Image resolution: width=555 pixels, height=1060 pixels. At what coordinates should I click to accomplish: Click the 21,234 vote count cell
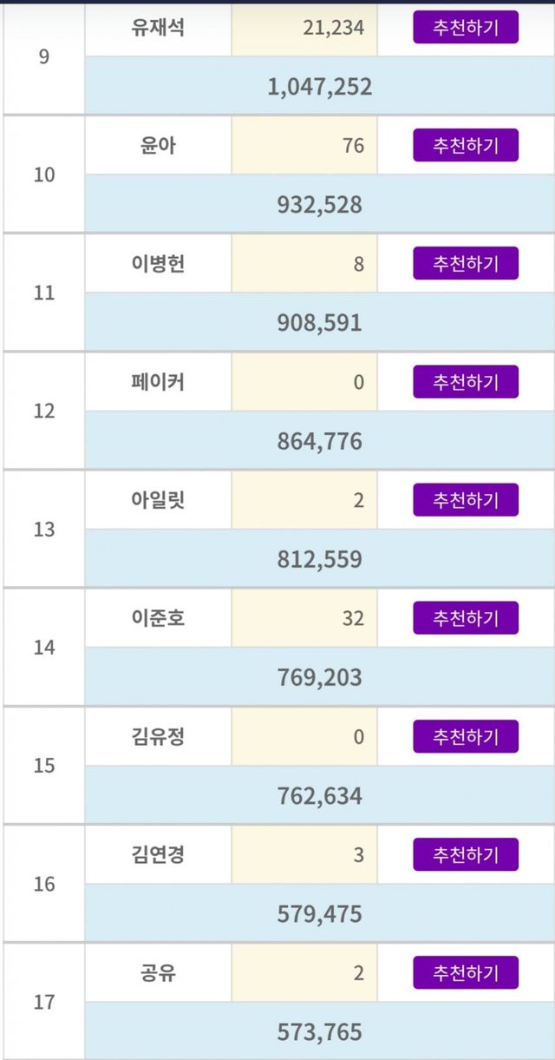pos(304,28)
